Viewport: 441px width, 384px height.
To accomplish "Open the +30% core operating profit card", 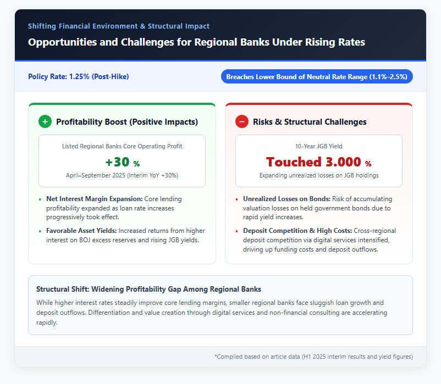I will 122,161.
